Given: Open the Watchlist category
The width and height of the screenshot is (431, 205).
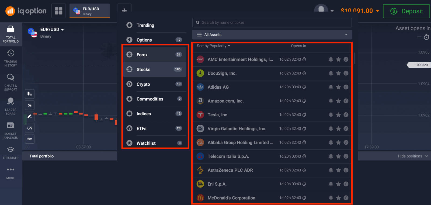Looking at the screenshot, I should 155,143.
